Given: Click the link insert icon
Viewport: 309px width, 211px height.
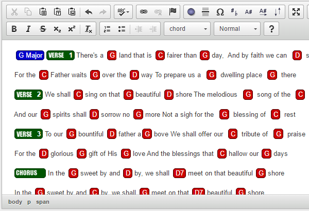Looking at the screenshot, I should click(144, 11).
